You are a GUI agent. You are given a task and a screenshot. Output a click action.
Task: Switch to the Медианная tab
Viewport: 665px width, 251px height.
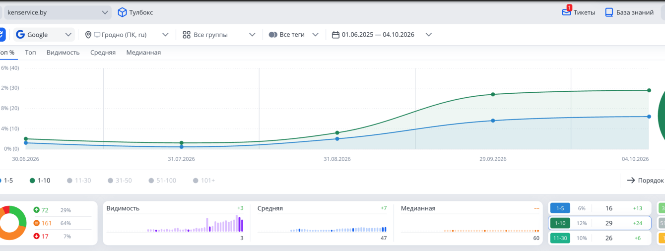(x=143, y=52)
